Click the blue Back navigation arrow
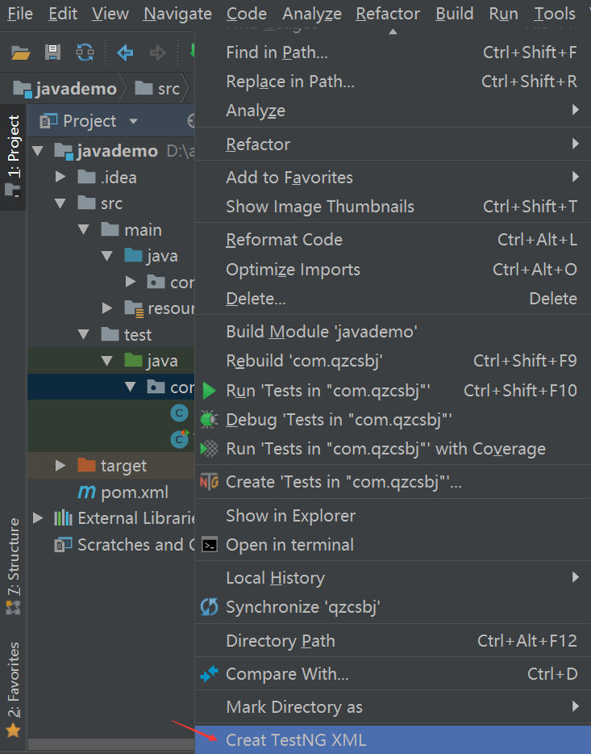Viewport: 591px width, 754px height. 125,52
